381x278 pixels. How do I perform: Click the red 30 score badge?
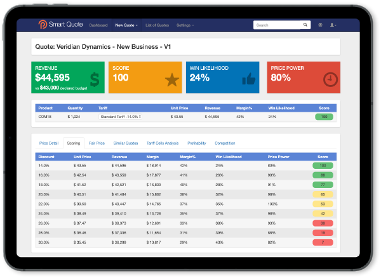pyautogui.click(x=323, y=223)
